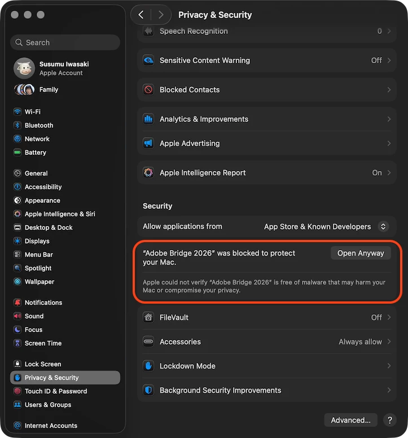Click the Focus moon icon
The image size is (408, 438).
pyautogui.click(x=17, y=330)
